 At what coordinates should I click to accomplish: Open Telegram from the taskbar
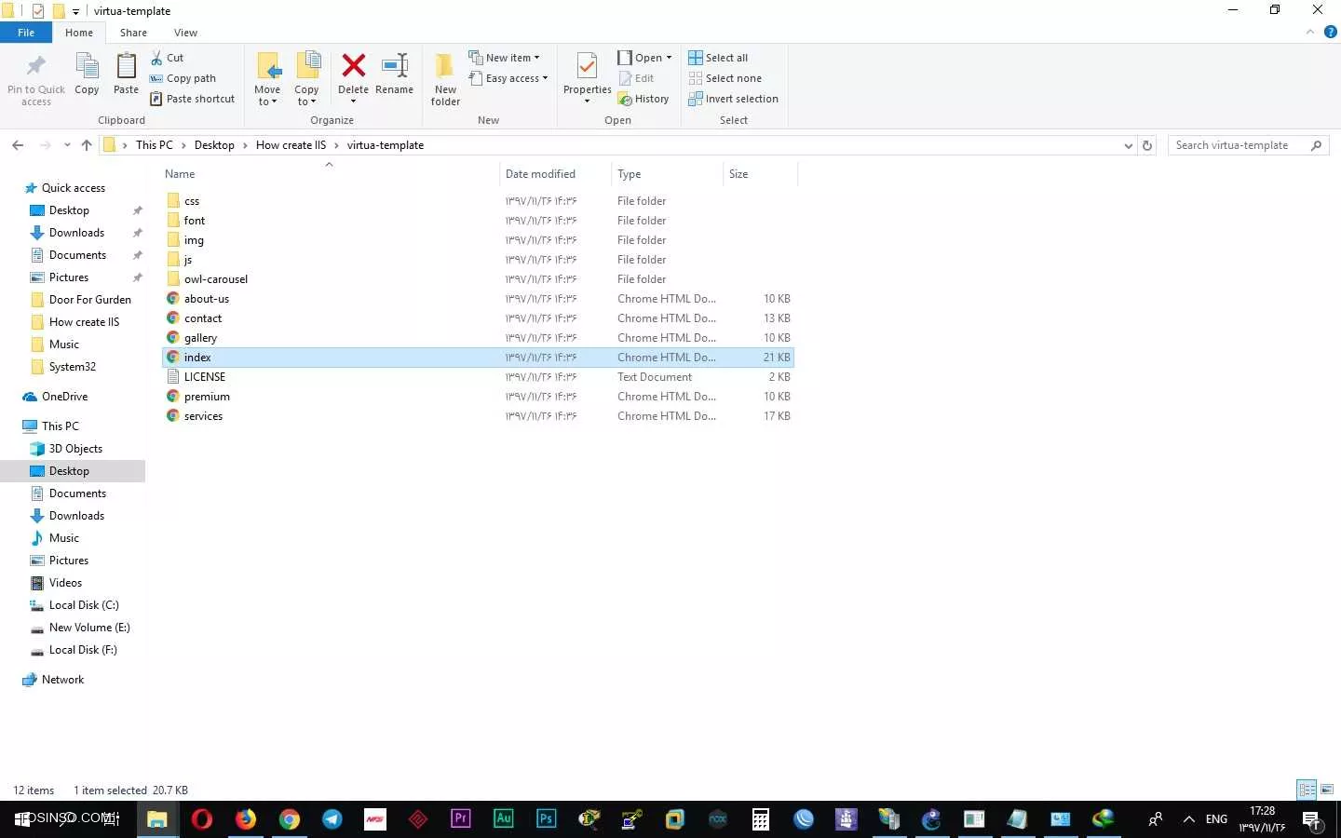pos(332,819)
